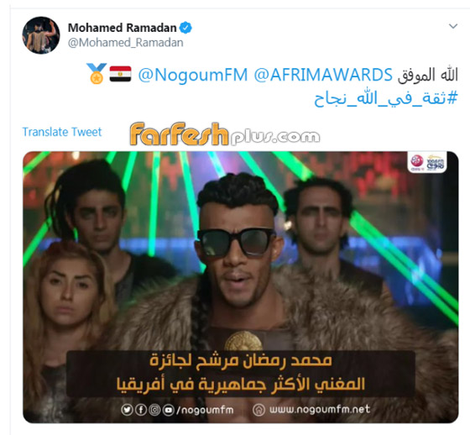This screenshot has height=435, width=470.
Task: Click the www.nogoumfm.net text
Action: (x=320, y=410)
